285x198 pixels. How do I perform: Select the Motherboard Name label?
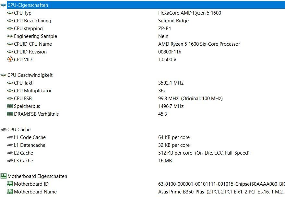[x=35, y=192]
